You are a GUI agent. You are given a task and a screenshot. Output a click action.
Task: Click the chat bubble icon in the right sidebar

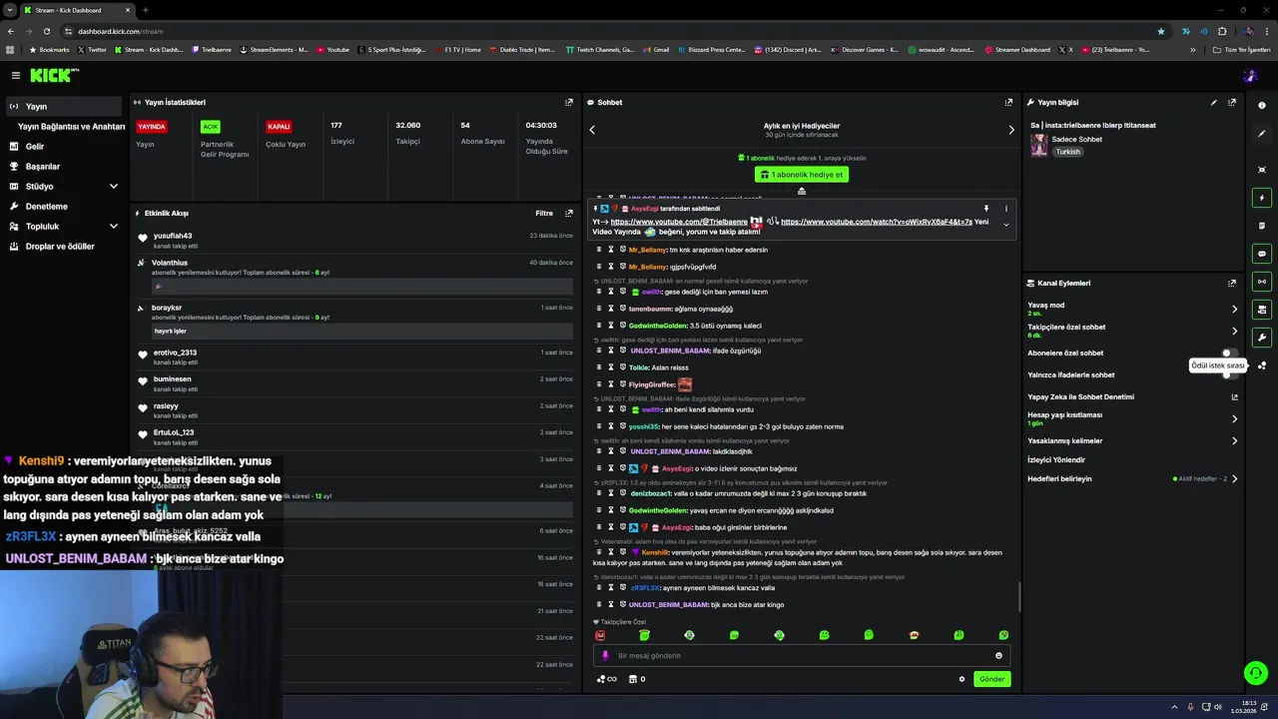[x=1262, y=254]
